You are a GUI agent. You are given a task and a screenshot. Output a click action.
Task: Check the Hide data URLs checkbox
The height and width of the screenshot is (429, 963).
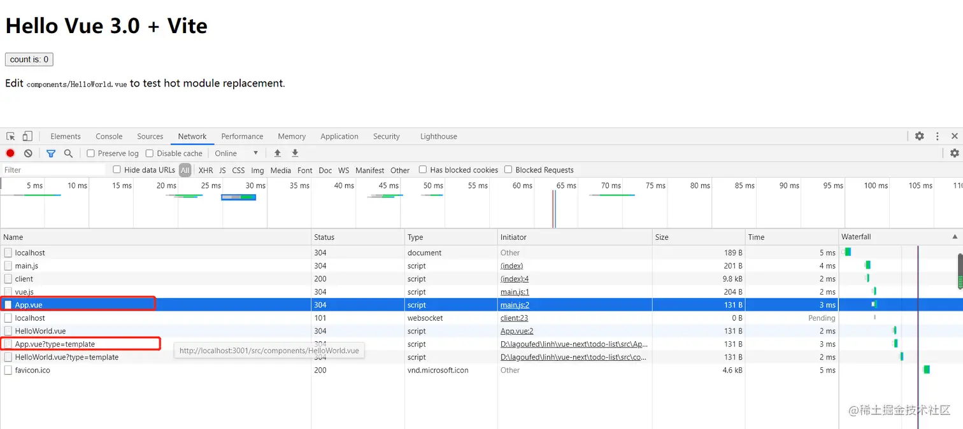(117, 169)
